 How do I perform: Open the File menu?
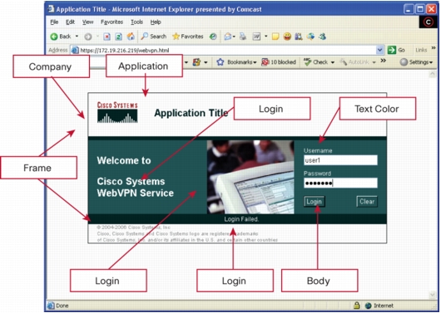coord(54,22)
